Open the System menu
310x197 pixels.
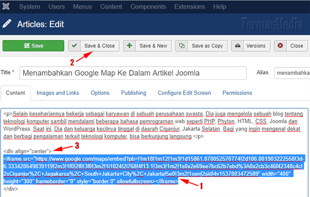coord(30,6)
